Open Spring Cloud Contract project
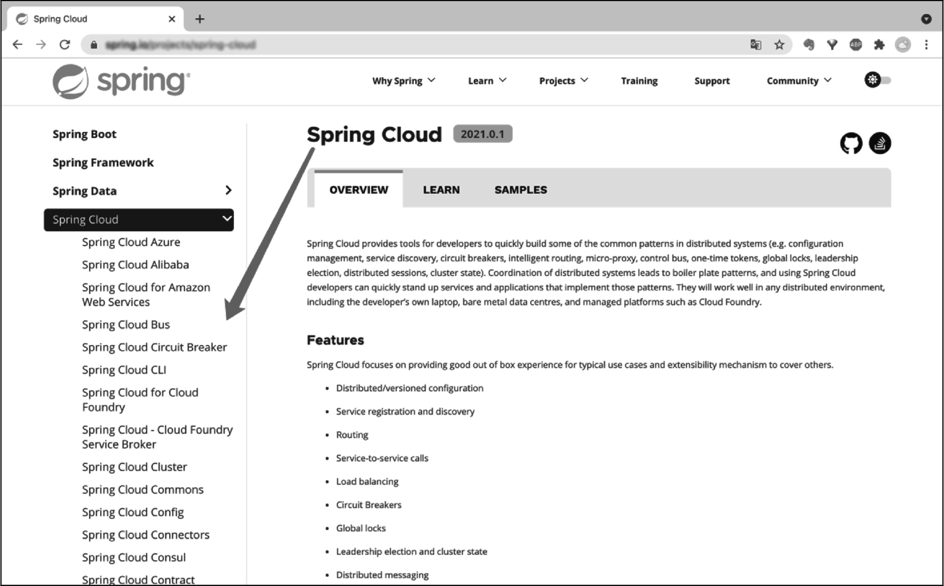Image resolution: width=944 pixels, height=586 pixels. [138, 579]
